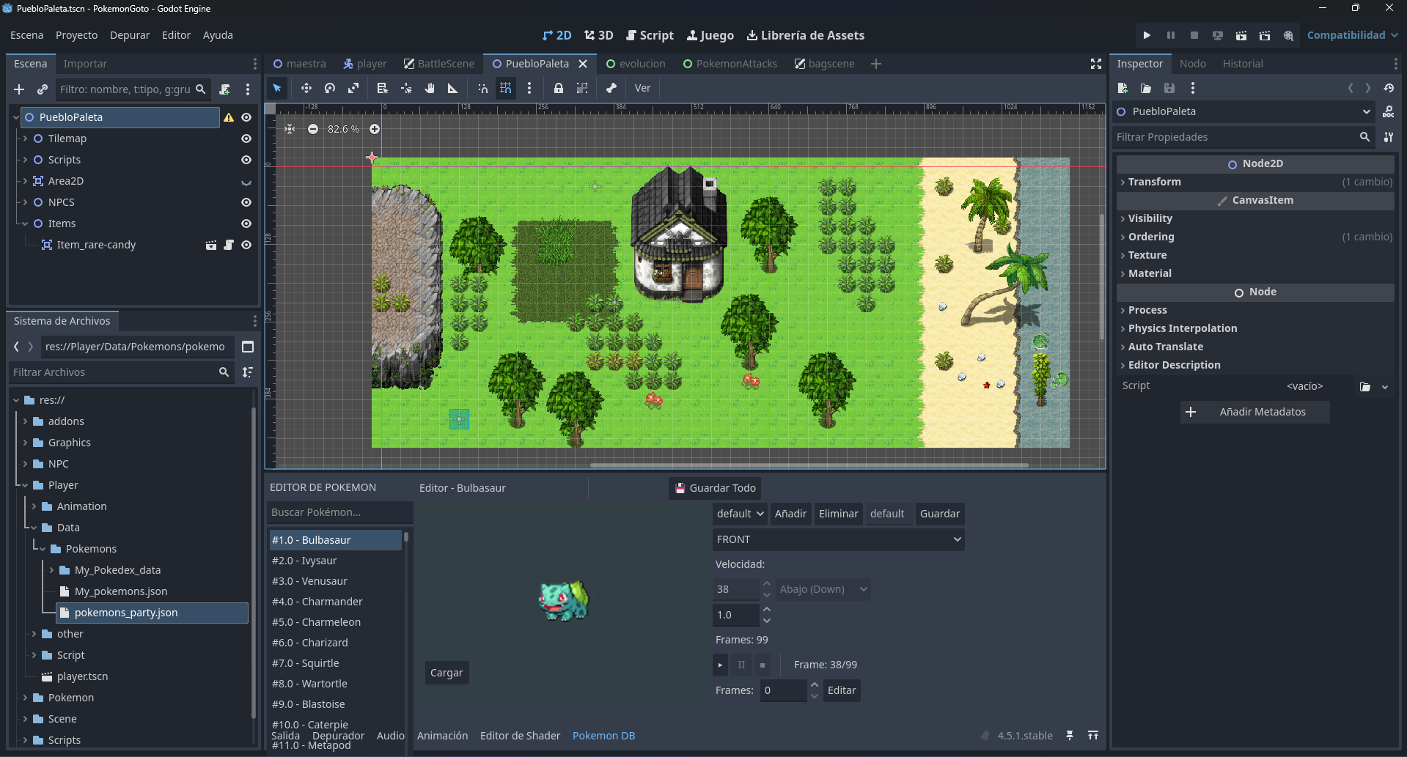Click the Guardar Todo button
This screenshot has width=1407, height=757.
point(715,488)
